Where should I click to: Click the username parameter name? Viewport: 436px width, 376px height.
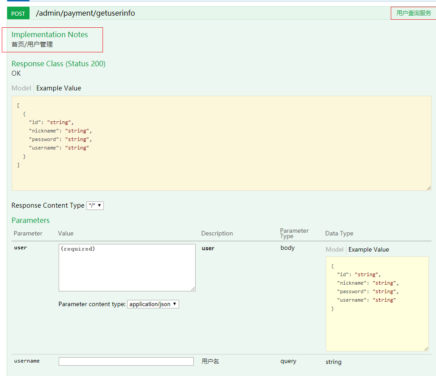point(27,361)
